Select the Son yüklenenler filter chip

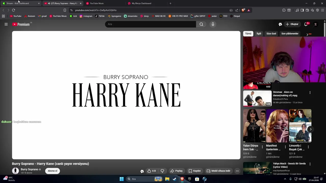290,34
